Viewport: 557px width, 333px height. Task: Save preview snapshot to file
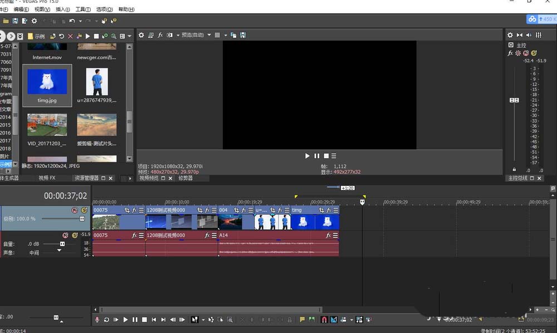click(243, 35)
